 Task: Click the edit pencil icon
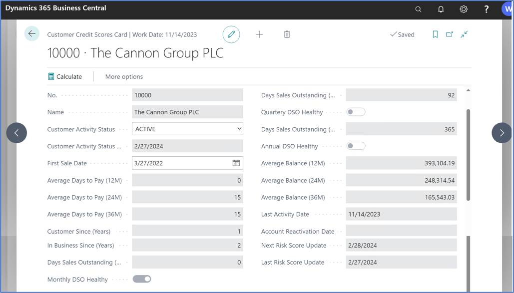tap(231, 34)
